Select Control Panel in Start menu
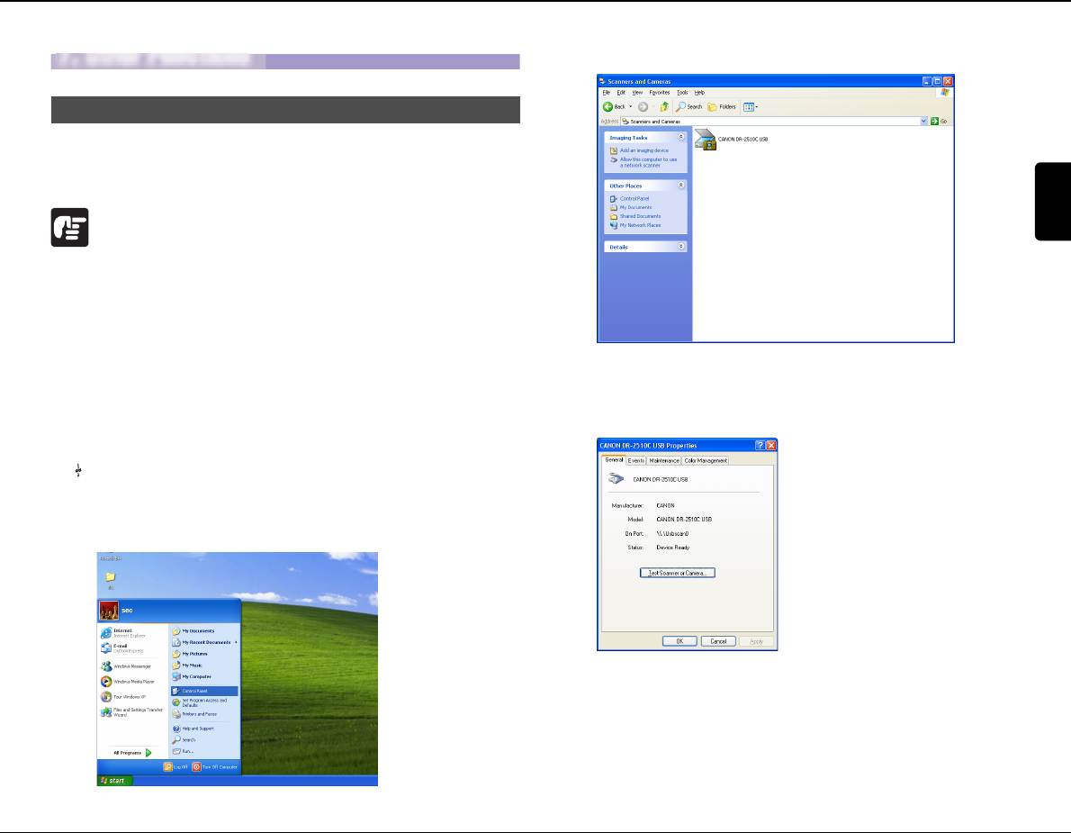Image resolution: width=1071 pixels, height=833 pixels. pyautogui.click(x=204, y=691)
